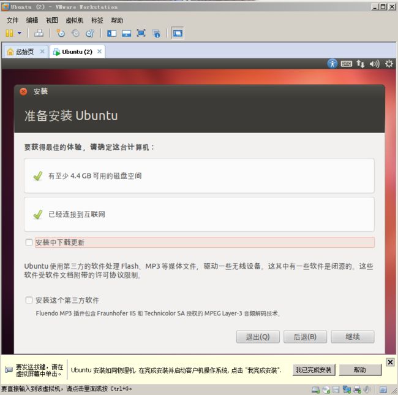Viewport: 398px width, 395px height.
Task: Maximize the VMware Workstation window
Action: click(383, 7)
